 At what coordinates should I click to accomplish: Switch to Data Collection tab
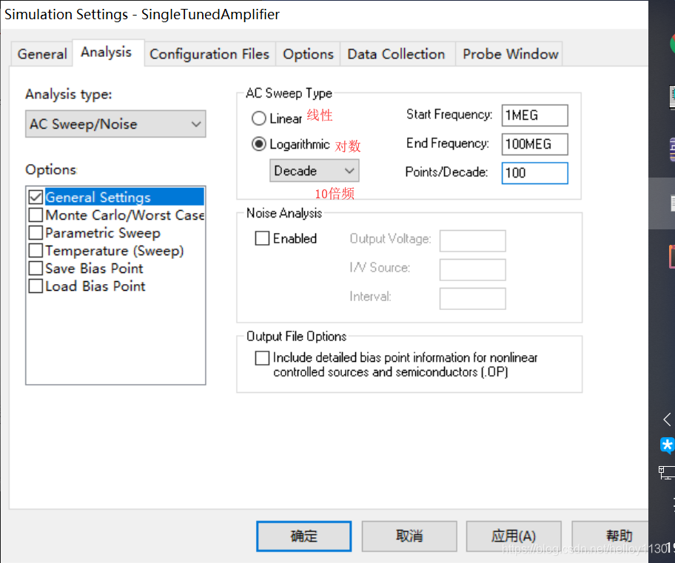[396, 54]
